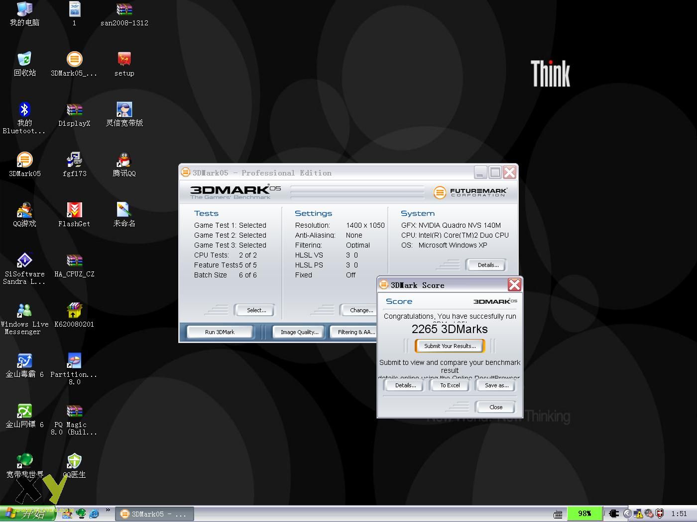697x522 pixels.
Task: Click the keyboard tray icon
Action: [x=558, y=515]
